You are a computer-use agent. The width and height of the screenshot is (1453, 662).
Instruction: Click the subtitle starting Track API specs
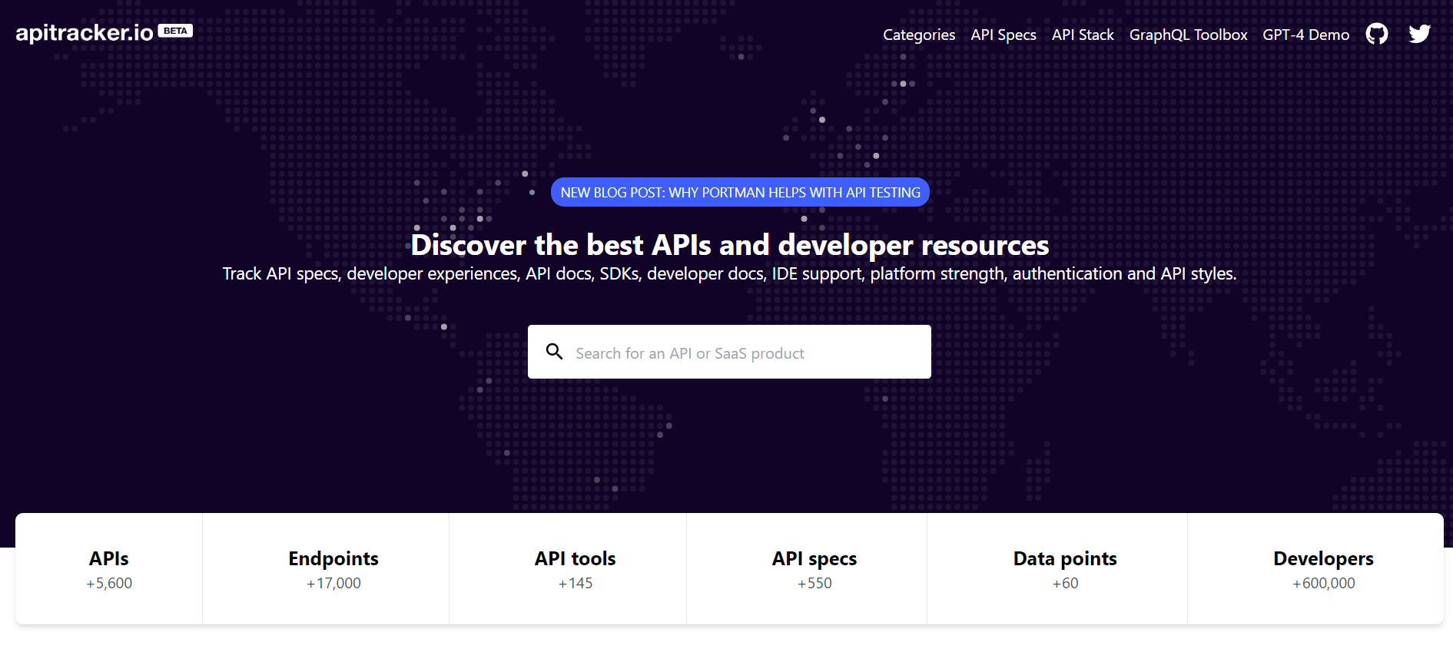(x=729, y=274)
